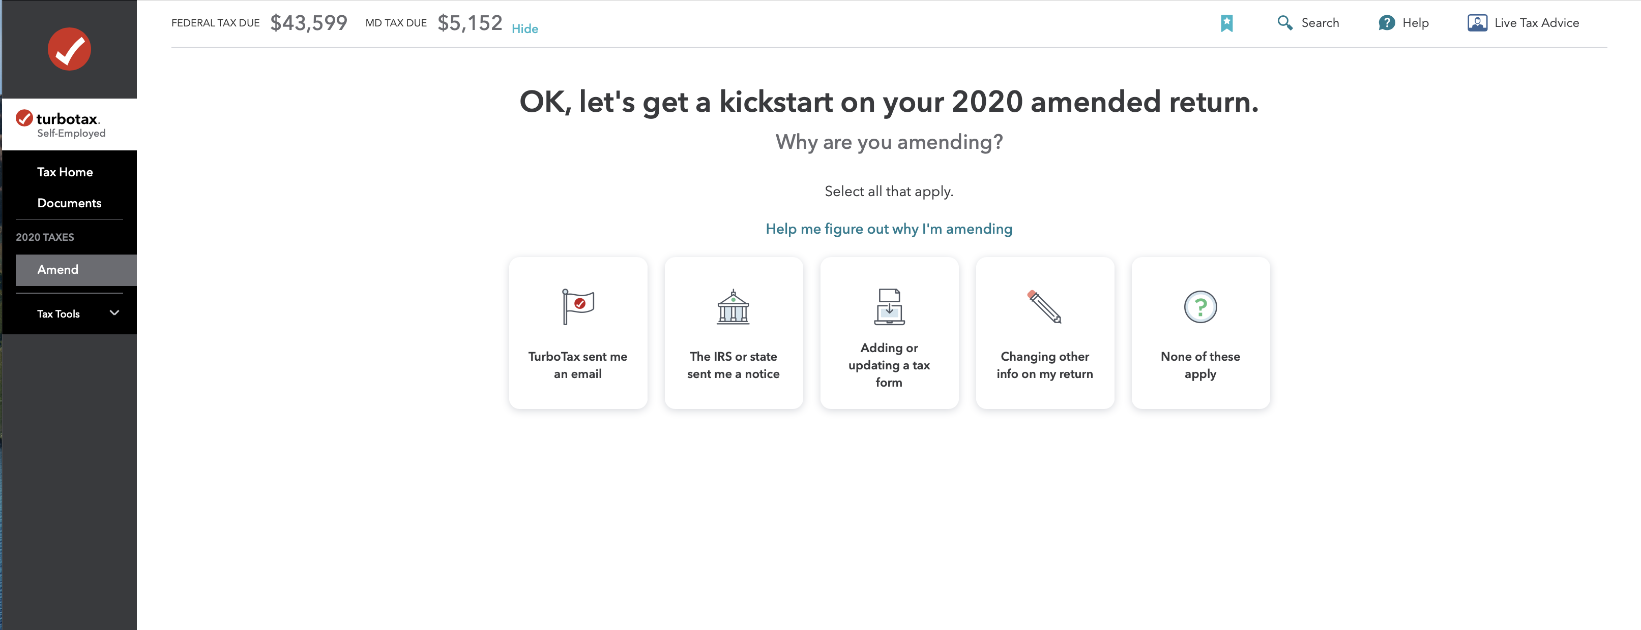This screenshot has height=630, width=1641.
Task: Select Amend in the sidebar
Action: pyautogui.click(x=58, y=270)
